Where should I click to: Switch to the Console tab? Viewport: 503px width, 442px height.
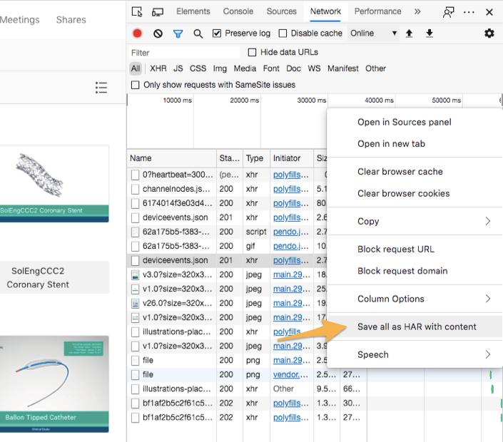238,11
